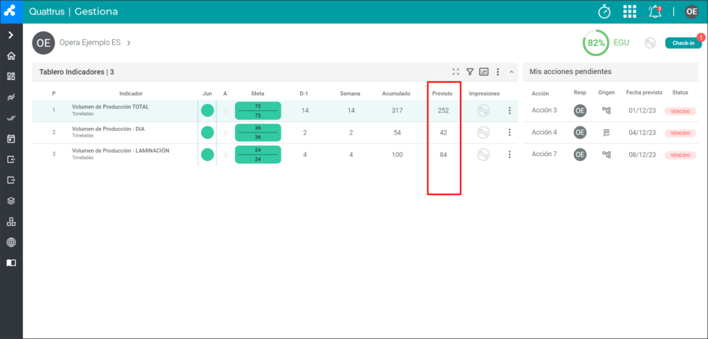Open impressions for Volumen de Producción TOTAL
708x339 pixels.
(483, 110)
